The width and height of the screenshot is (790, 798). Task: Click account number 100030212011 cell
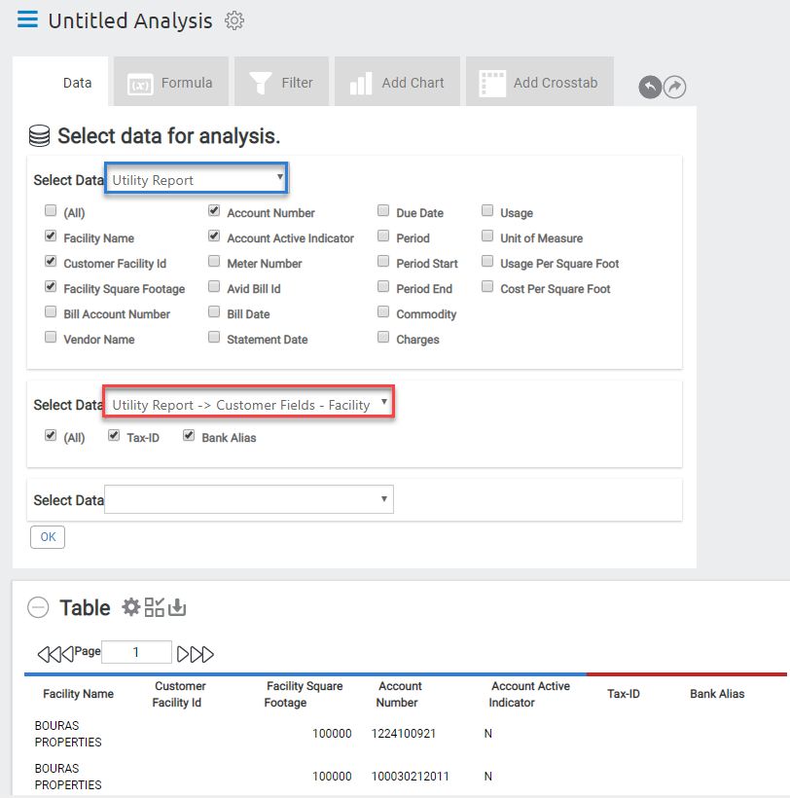pos(410,777)
